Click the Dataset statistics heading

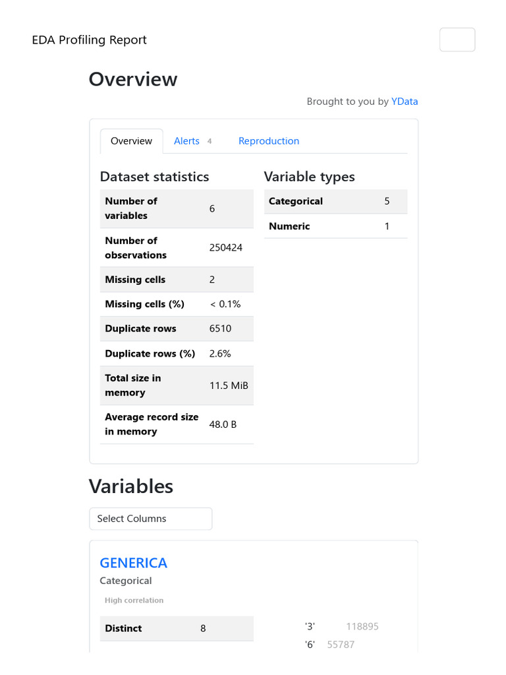[x=154, y=177]
